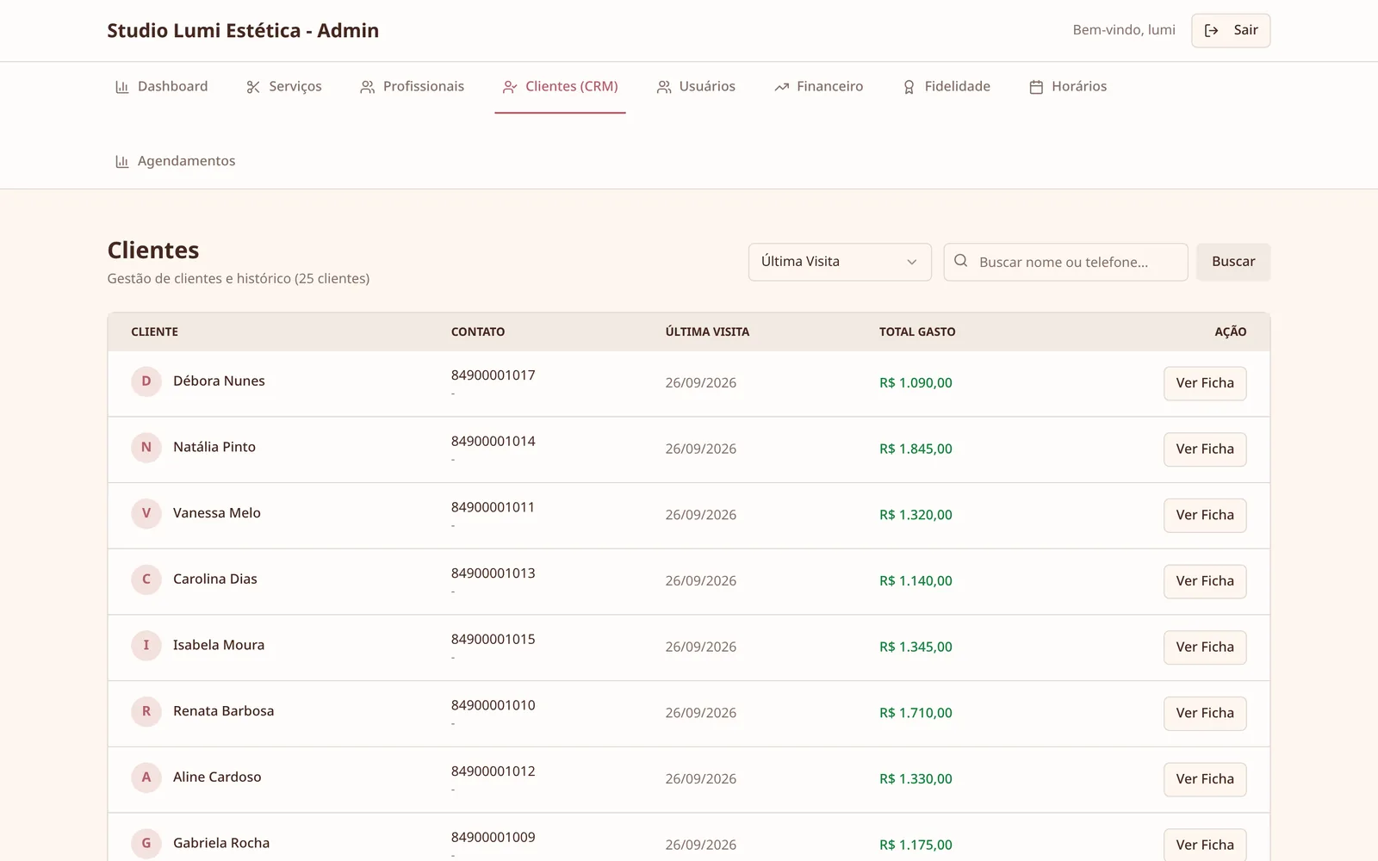Viewport: 1378px width, 861px height.
Task: Click the R$ 1.330,00 total value
Action: tap(916, 779)
